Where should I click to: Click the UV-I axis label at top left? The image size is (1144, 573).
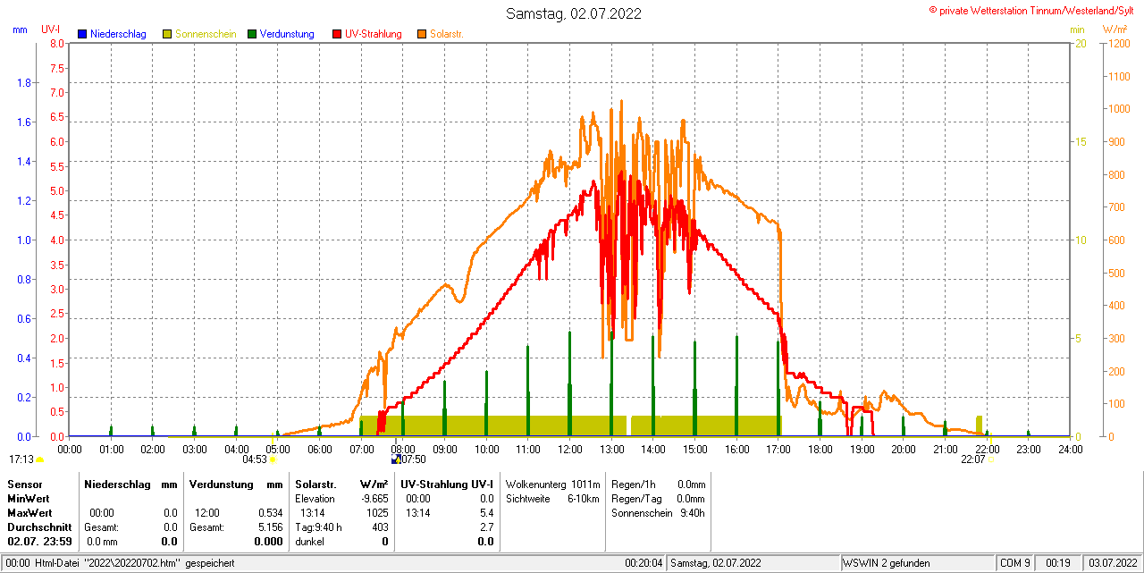[50, 29]
